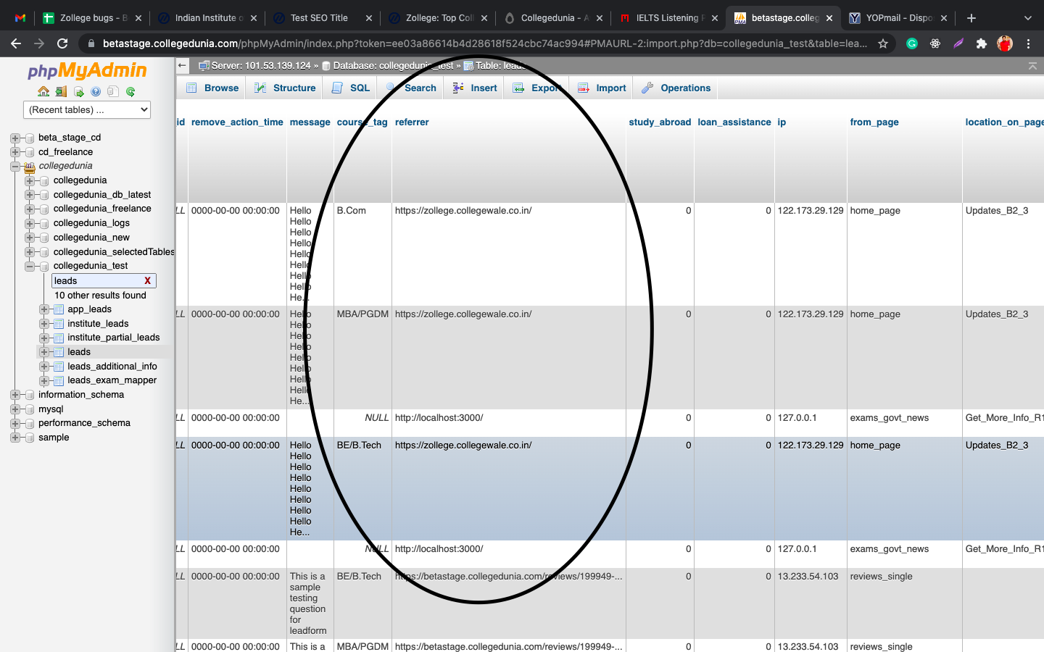Click the beta_stage_cd database icon
Viewport: 1044px width, 652px height.
(30, 138)
